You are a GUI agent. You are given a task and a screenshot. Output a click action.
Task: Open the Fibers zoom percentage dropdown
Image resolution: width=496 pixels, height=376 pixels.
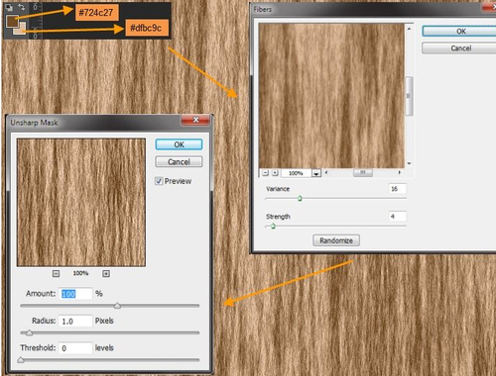[x=316, y=173]
